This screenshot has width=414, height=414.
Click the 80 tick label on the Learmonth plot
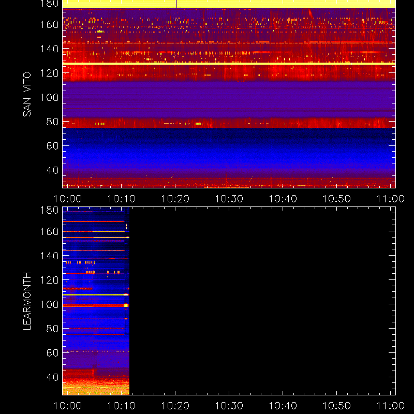pos(52,329)
